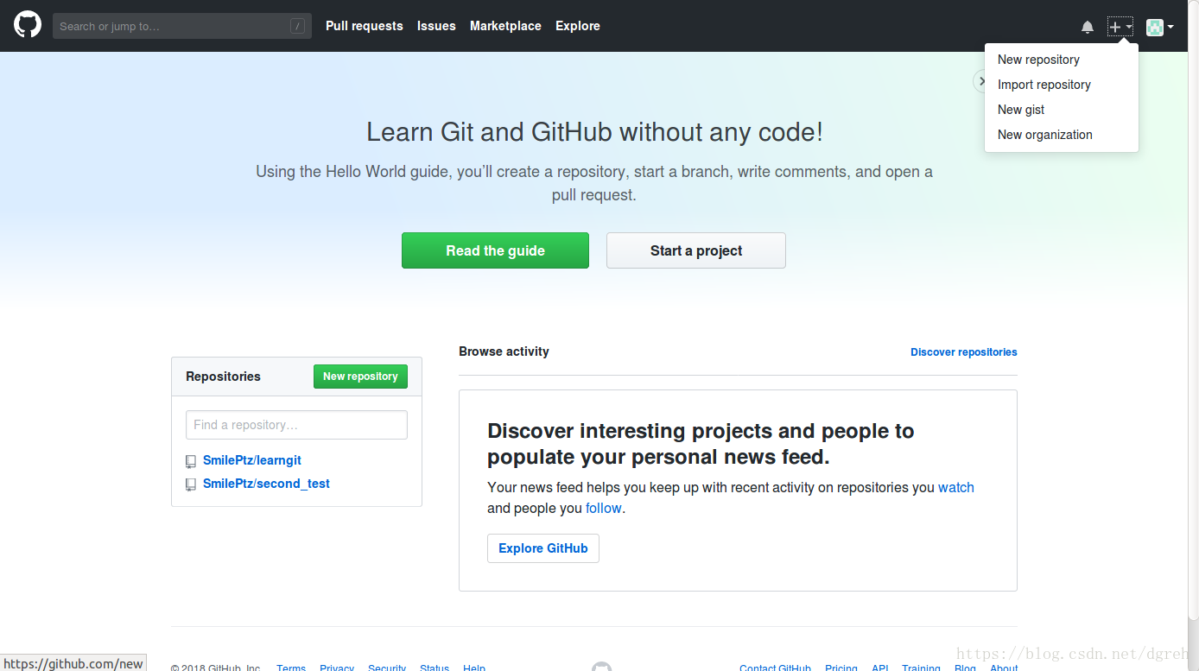
Task: Click green New repository button in sidebar
Action: [x=360, y=377]
